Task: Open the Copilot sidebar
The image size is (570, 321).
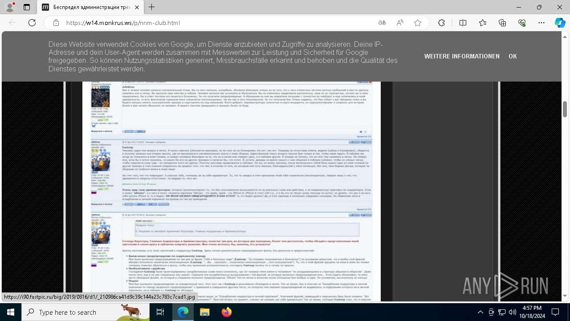Action: 560,23
